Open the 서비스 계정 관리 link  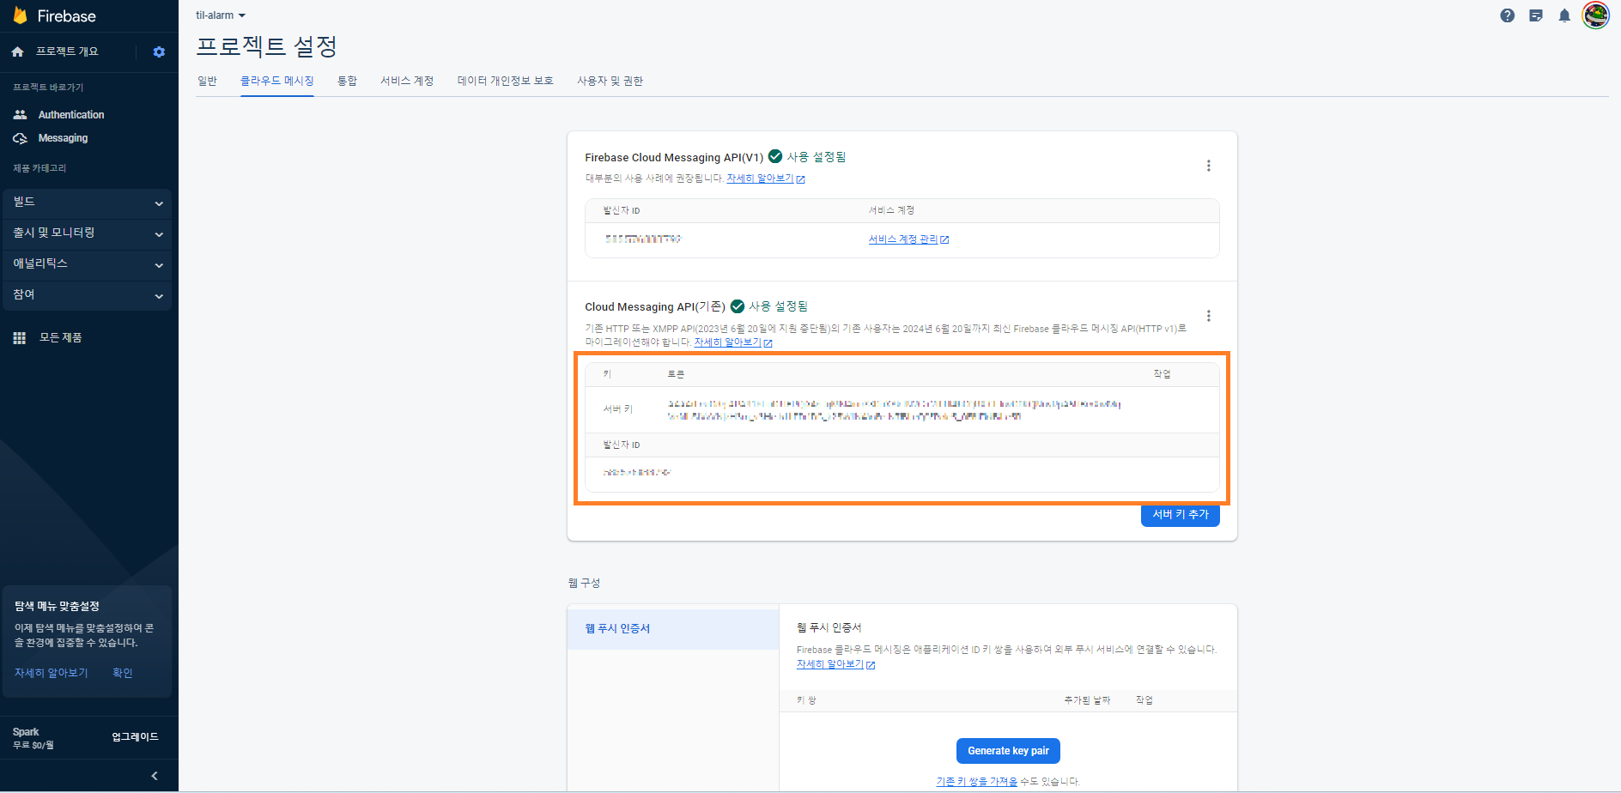click(908, 239)
